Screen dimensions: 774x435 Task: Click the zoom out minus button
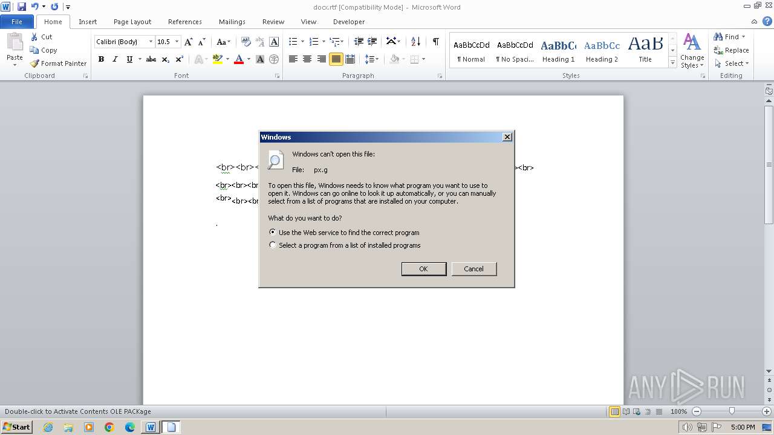pos(697,411)
